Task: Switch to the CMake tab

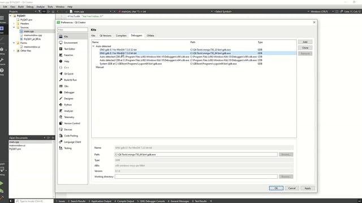Action: [x=150, y=36]
